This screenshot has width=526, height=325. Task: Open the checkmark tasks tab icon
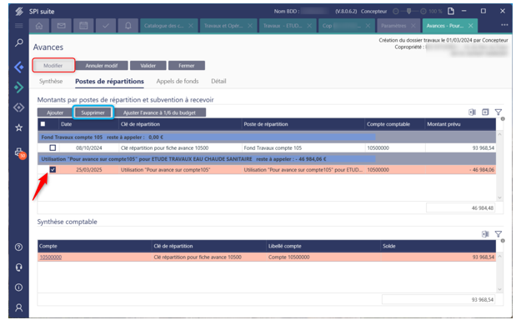[x=106, y=26]
